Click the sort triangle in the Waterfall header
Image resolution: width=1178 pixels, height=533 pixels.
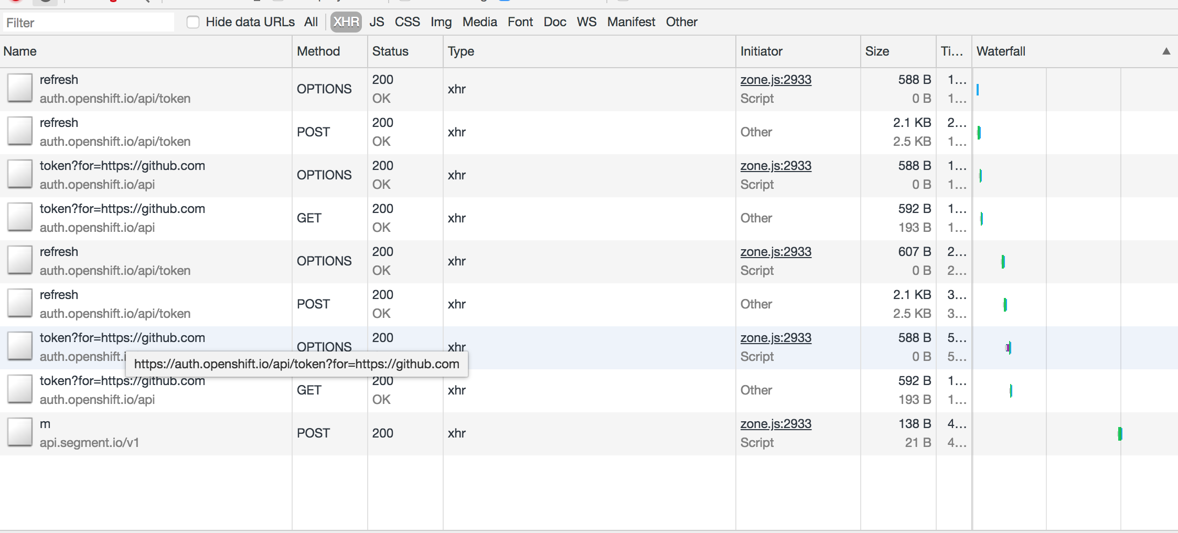1166,51
